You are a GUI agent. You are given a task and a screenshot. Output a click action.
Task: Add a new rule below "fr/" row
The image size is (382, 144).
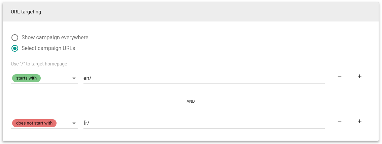tap(359, 121)
